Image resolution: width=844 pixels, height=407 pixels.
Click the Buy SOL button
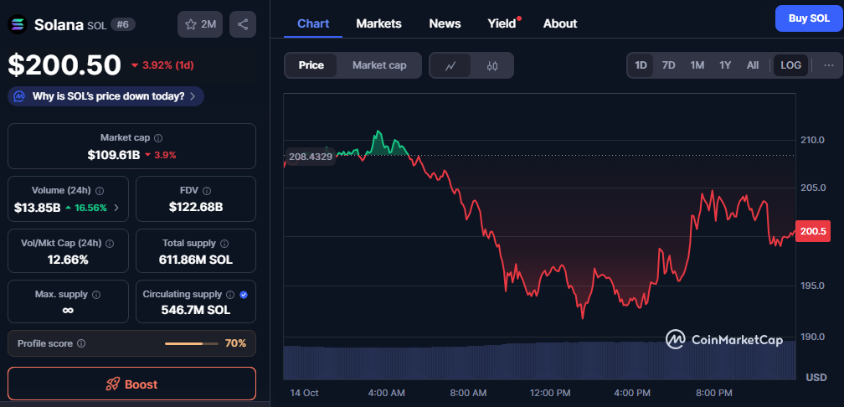808,18
